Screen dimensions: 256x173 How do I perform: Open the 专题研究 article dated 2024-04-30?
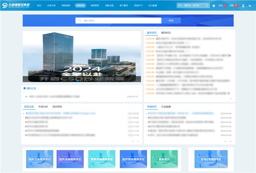tap(189, 122)
